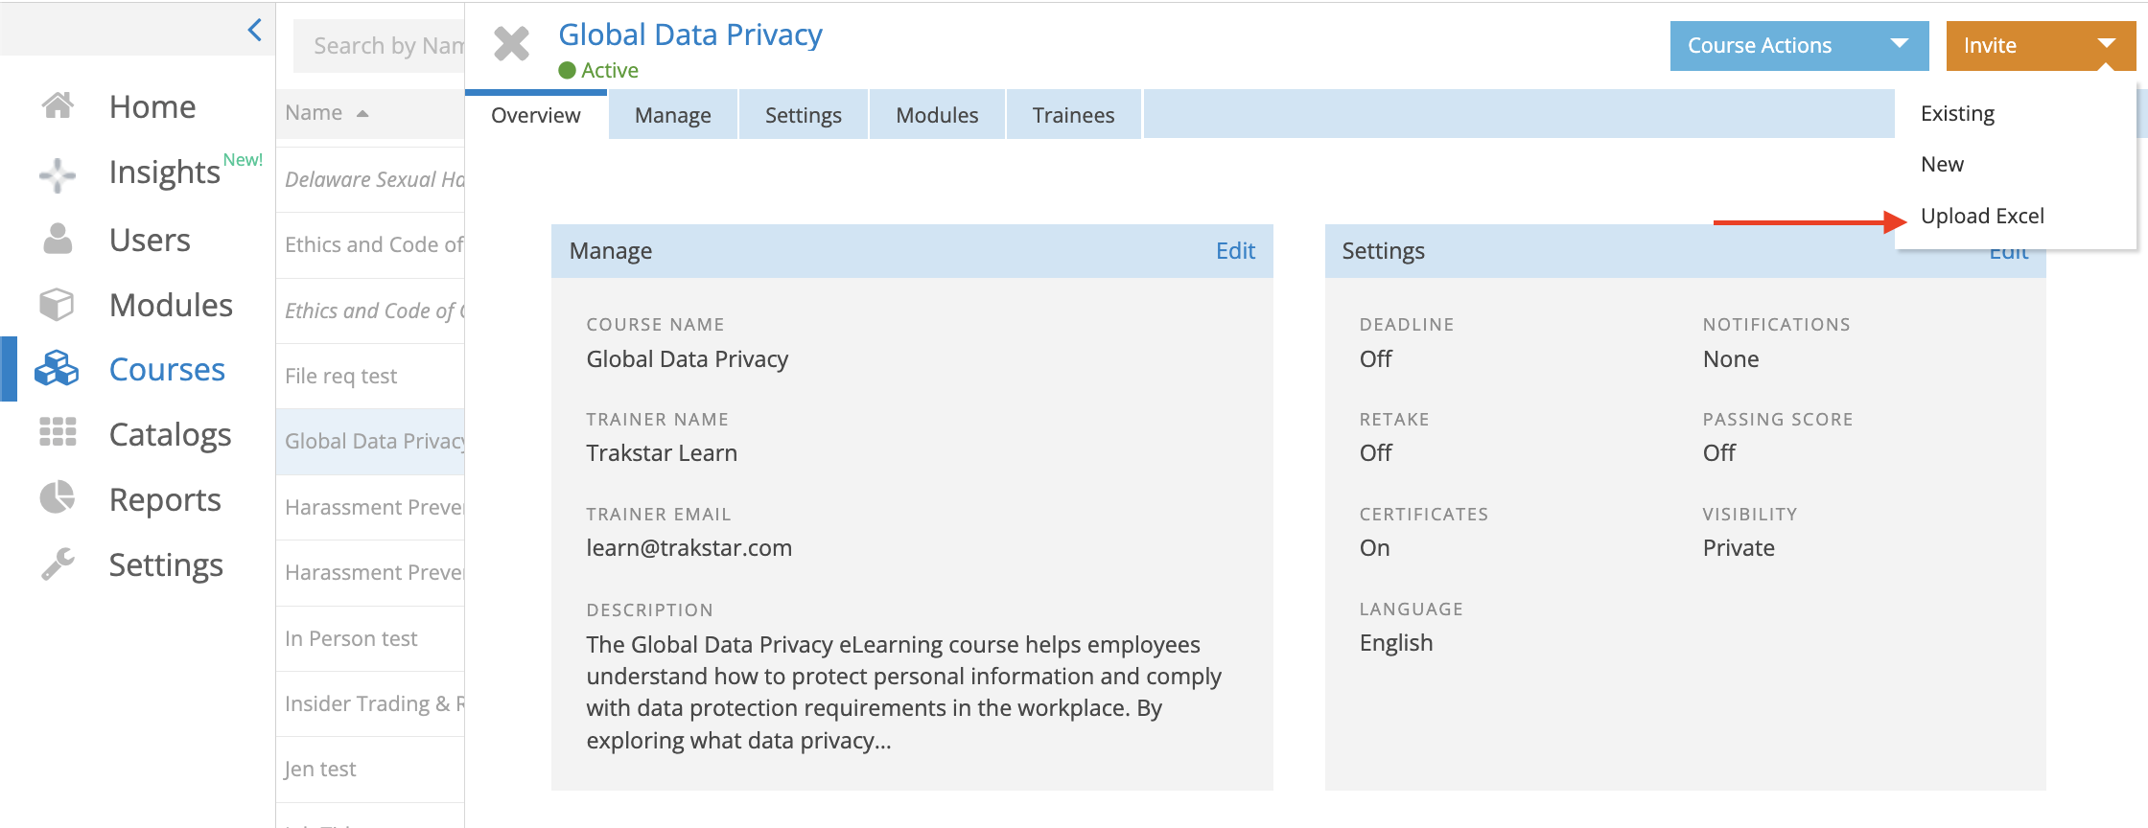Click trainer email learn@trakstar.com
The height and width of the screenshot is (828, 2148).
689,548
